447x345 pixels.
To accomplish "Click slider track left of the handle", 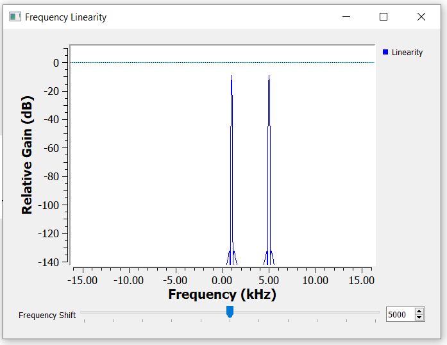I will pos(154,312).
